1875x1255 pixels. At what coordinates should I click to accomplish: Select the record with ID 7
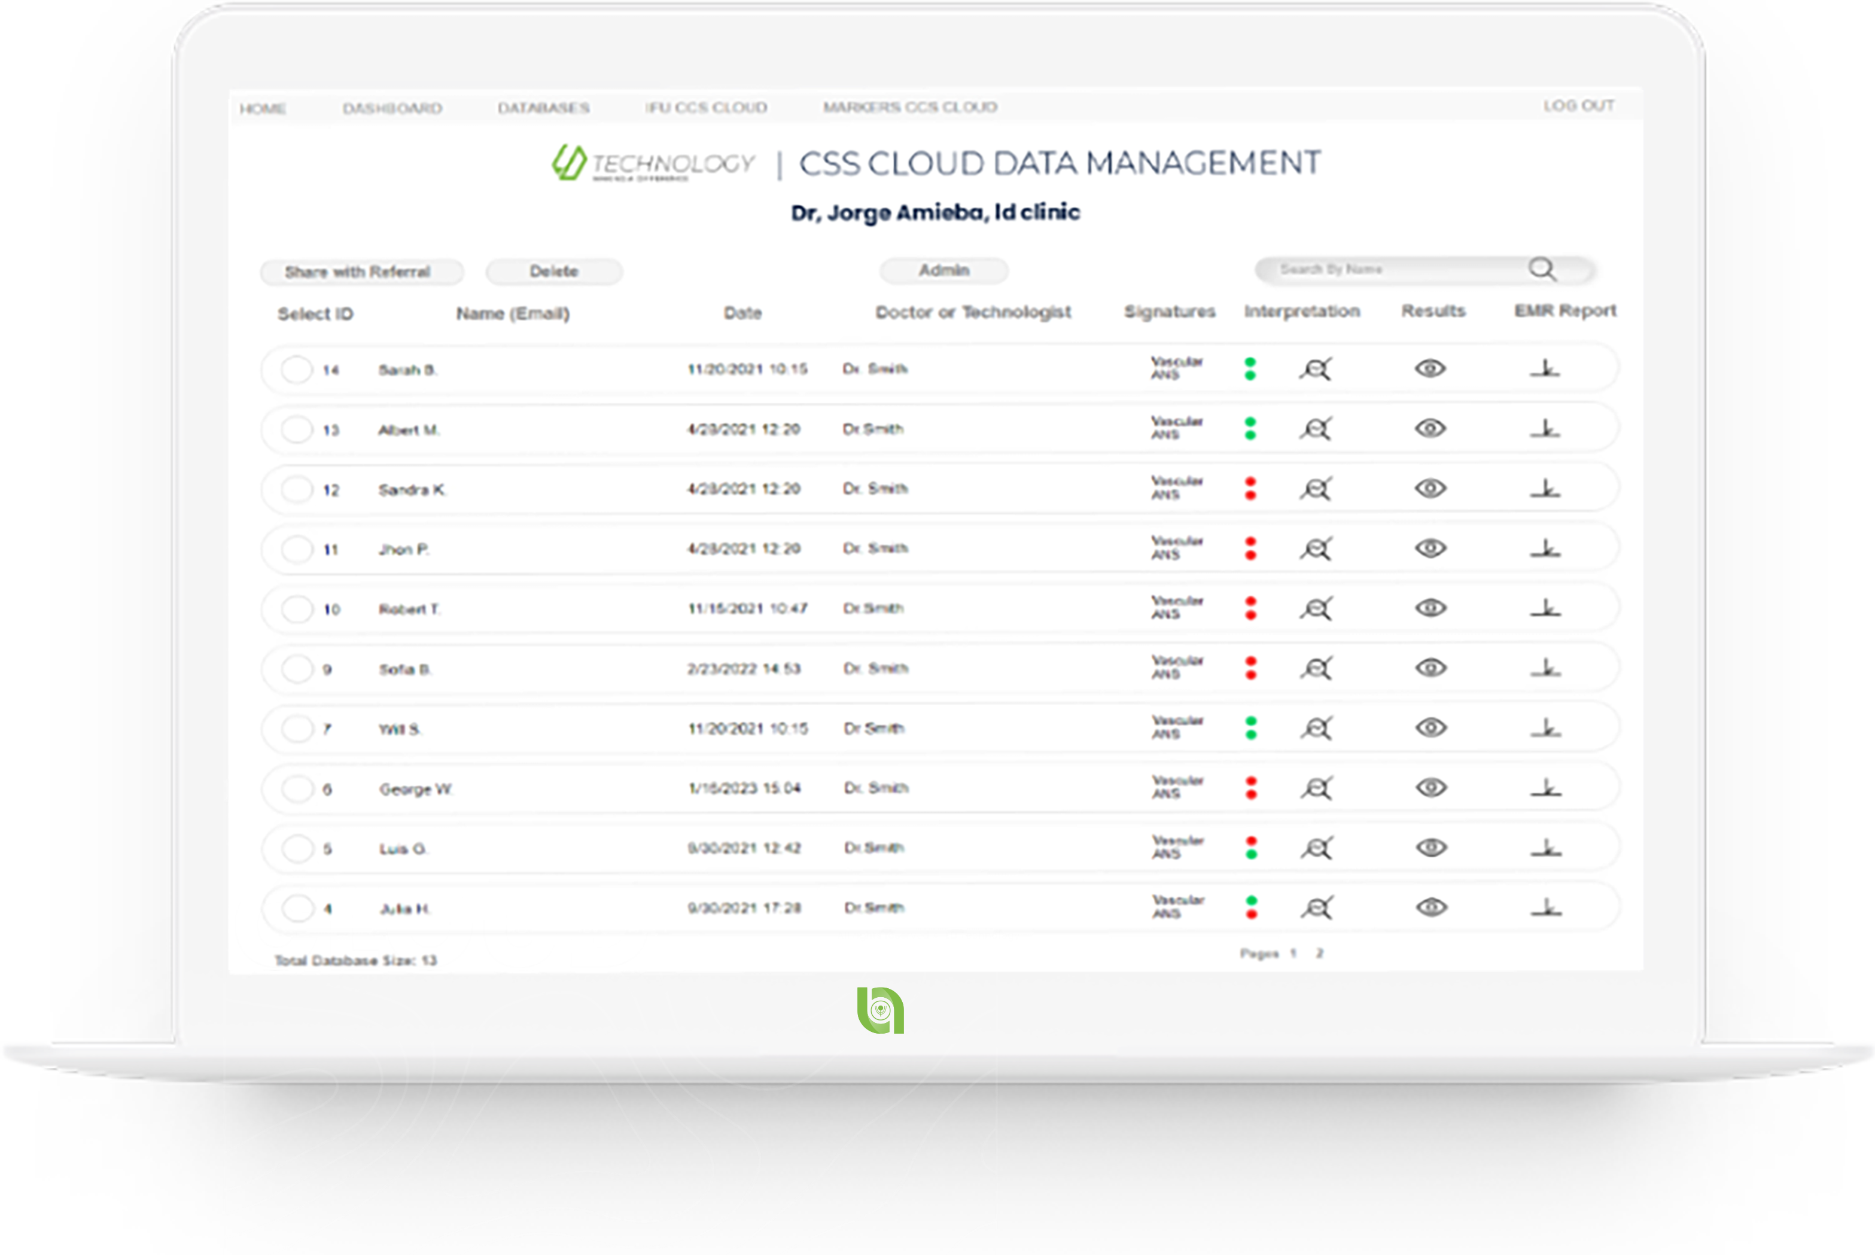[x=297, y=729]
